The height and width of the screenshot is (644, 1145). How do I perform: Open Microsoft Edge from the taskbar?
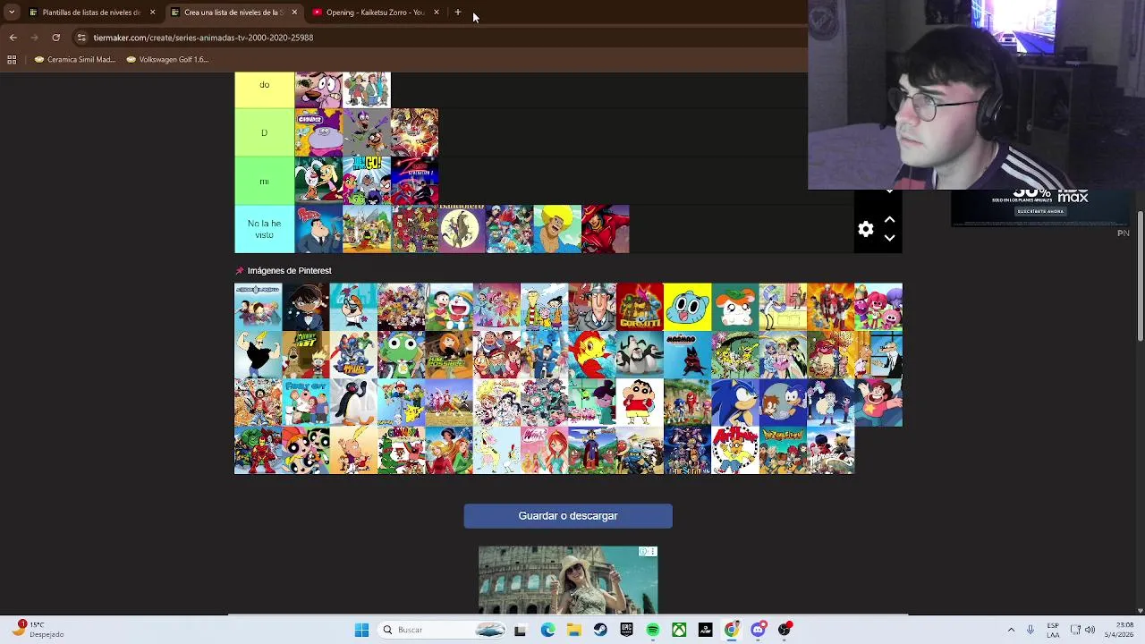point(547,630)
